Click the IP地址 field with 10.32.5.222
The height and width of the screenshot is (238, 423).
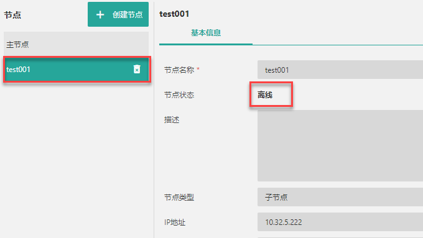tap(340, 222)
